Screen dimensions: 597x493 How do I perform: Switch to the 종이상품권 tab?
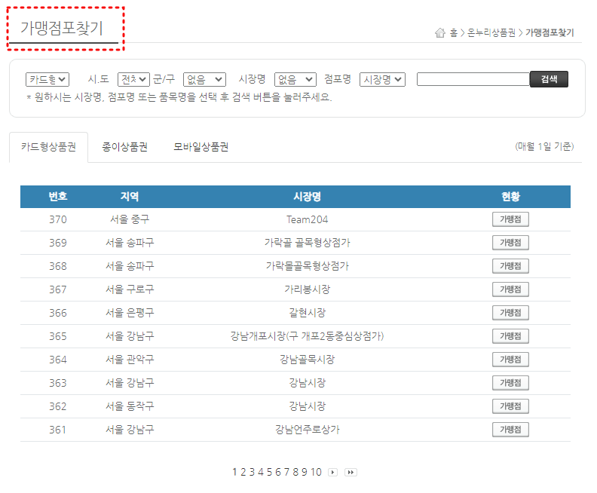124,147
